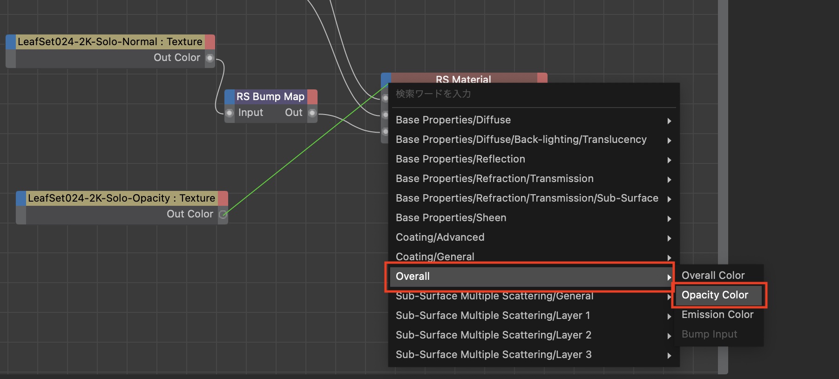Image resolution: width=839 pixels, height=379 pixels.
Task: Click Out Color port on Normal texture node
Action: 210,58
